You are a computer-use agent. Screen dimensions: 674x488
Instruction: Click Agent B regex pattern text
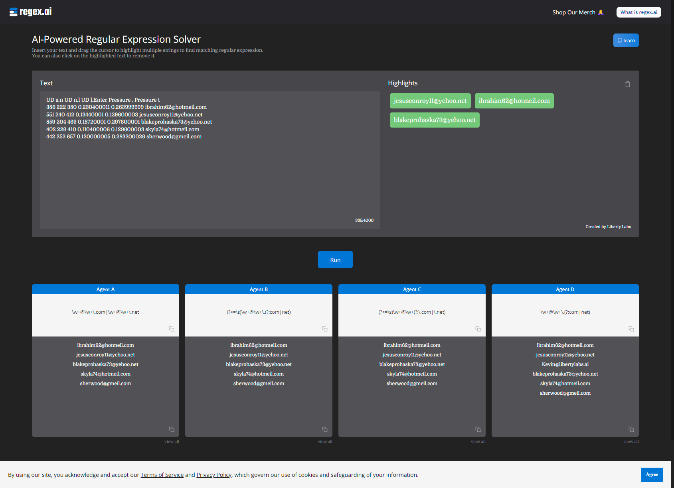[x=259, y=312]
